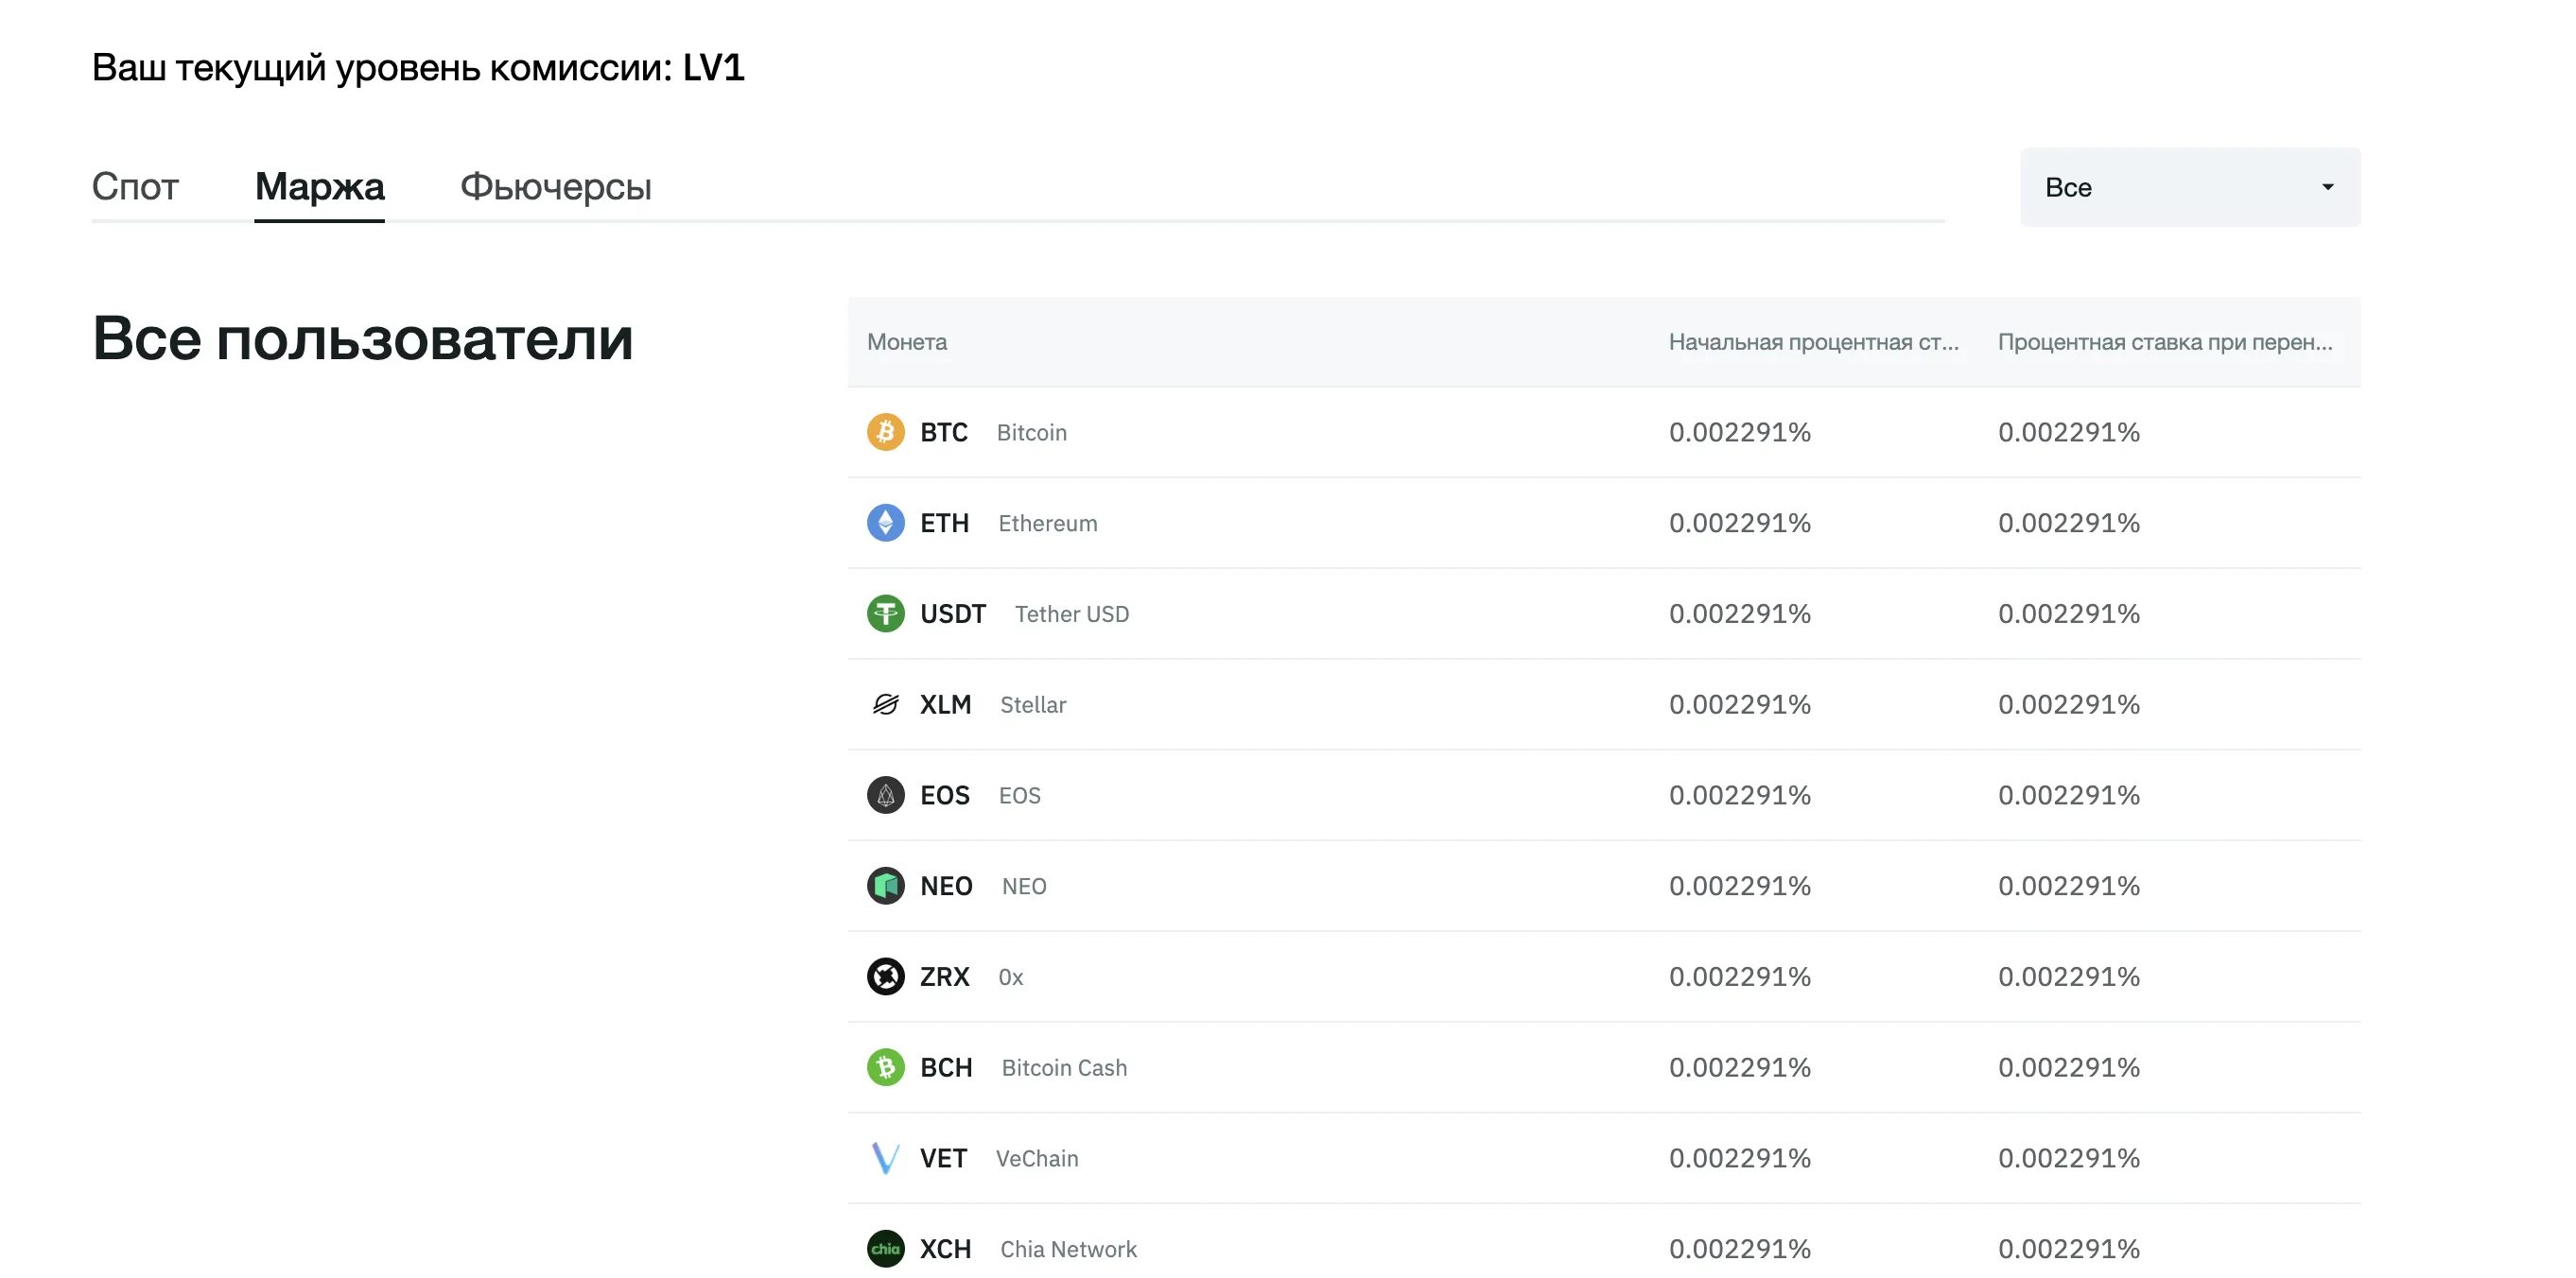Screen dimensions: 2576x1278
Task: Click the Tether USDT coin icon
Action: pos(885,613)
